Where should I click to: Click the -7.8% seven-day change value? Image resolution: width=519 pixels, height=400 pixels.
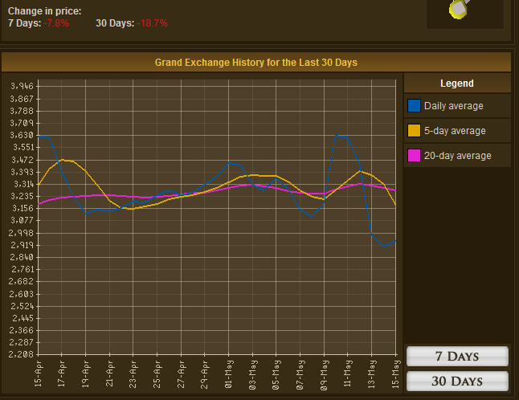56,23
